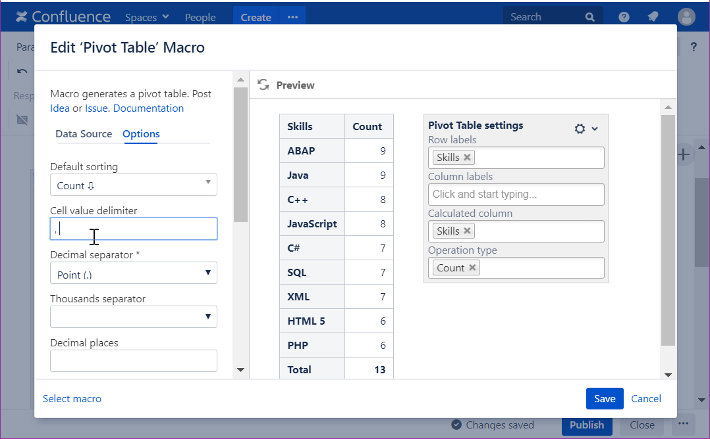Open the Thousands separator dropdown
Screen dimensions: 710x439
point(134,316)
